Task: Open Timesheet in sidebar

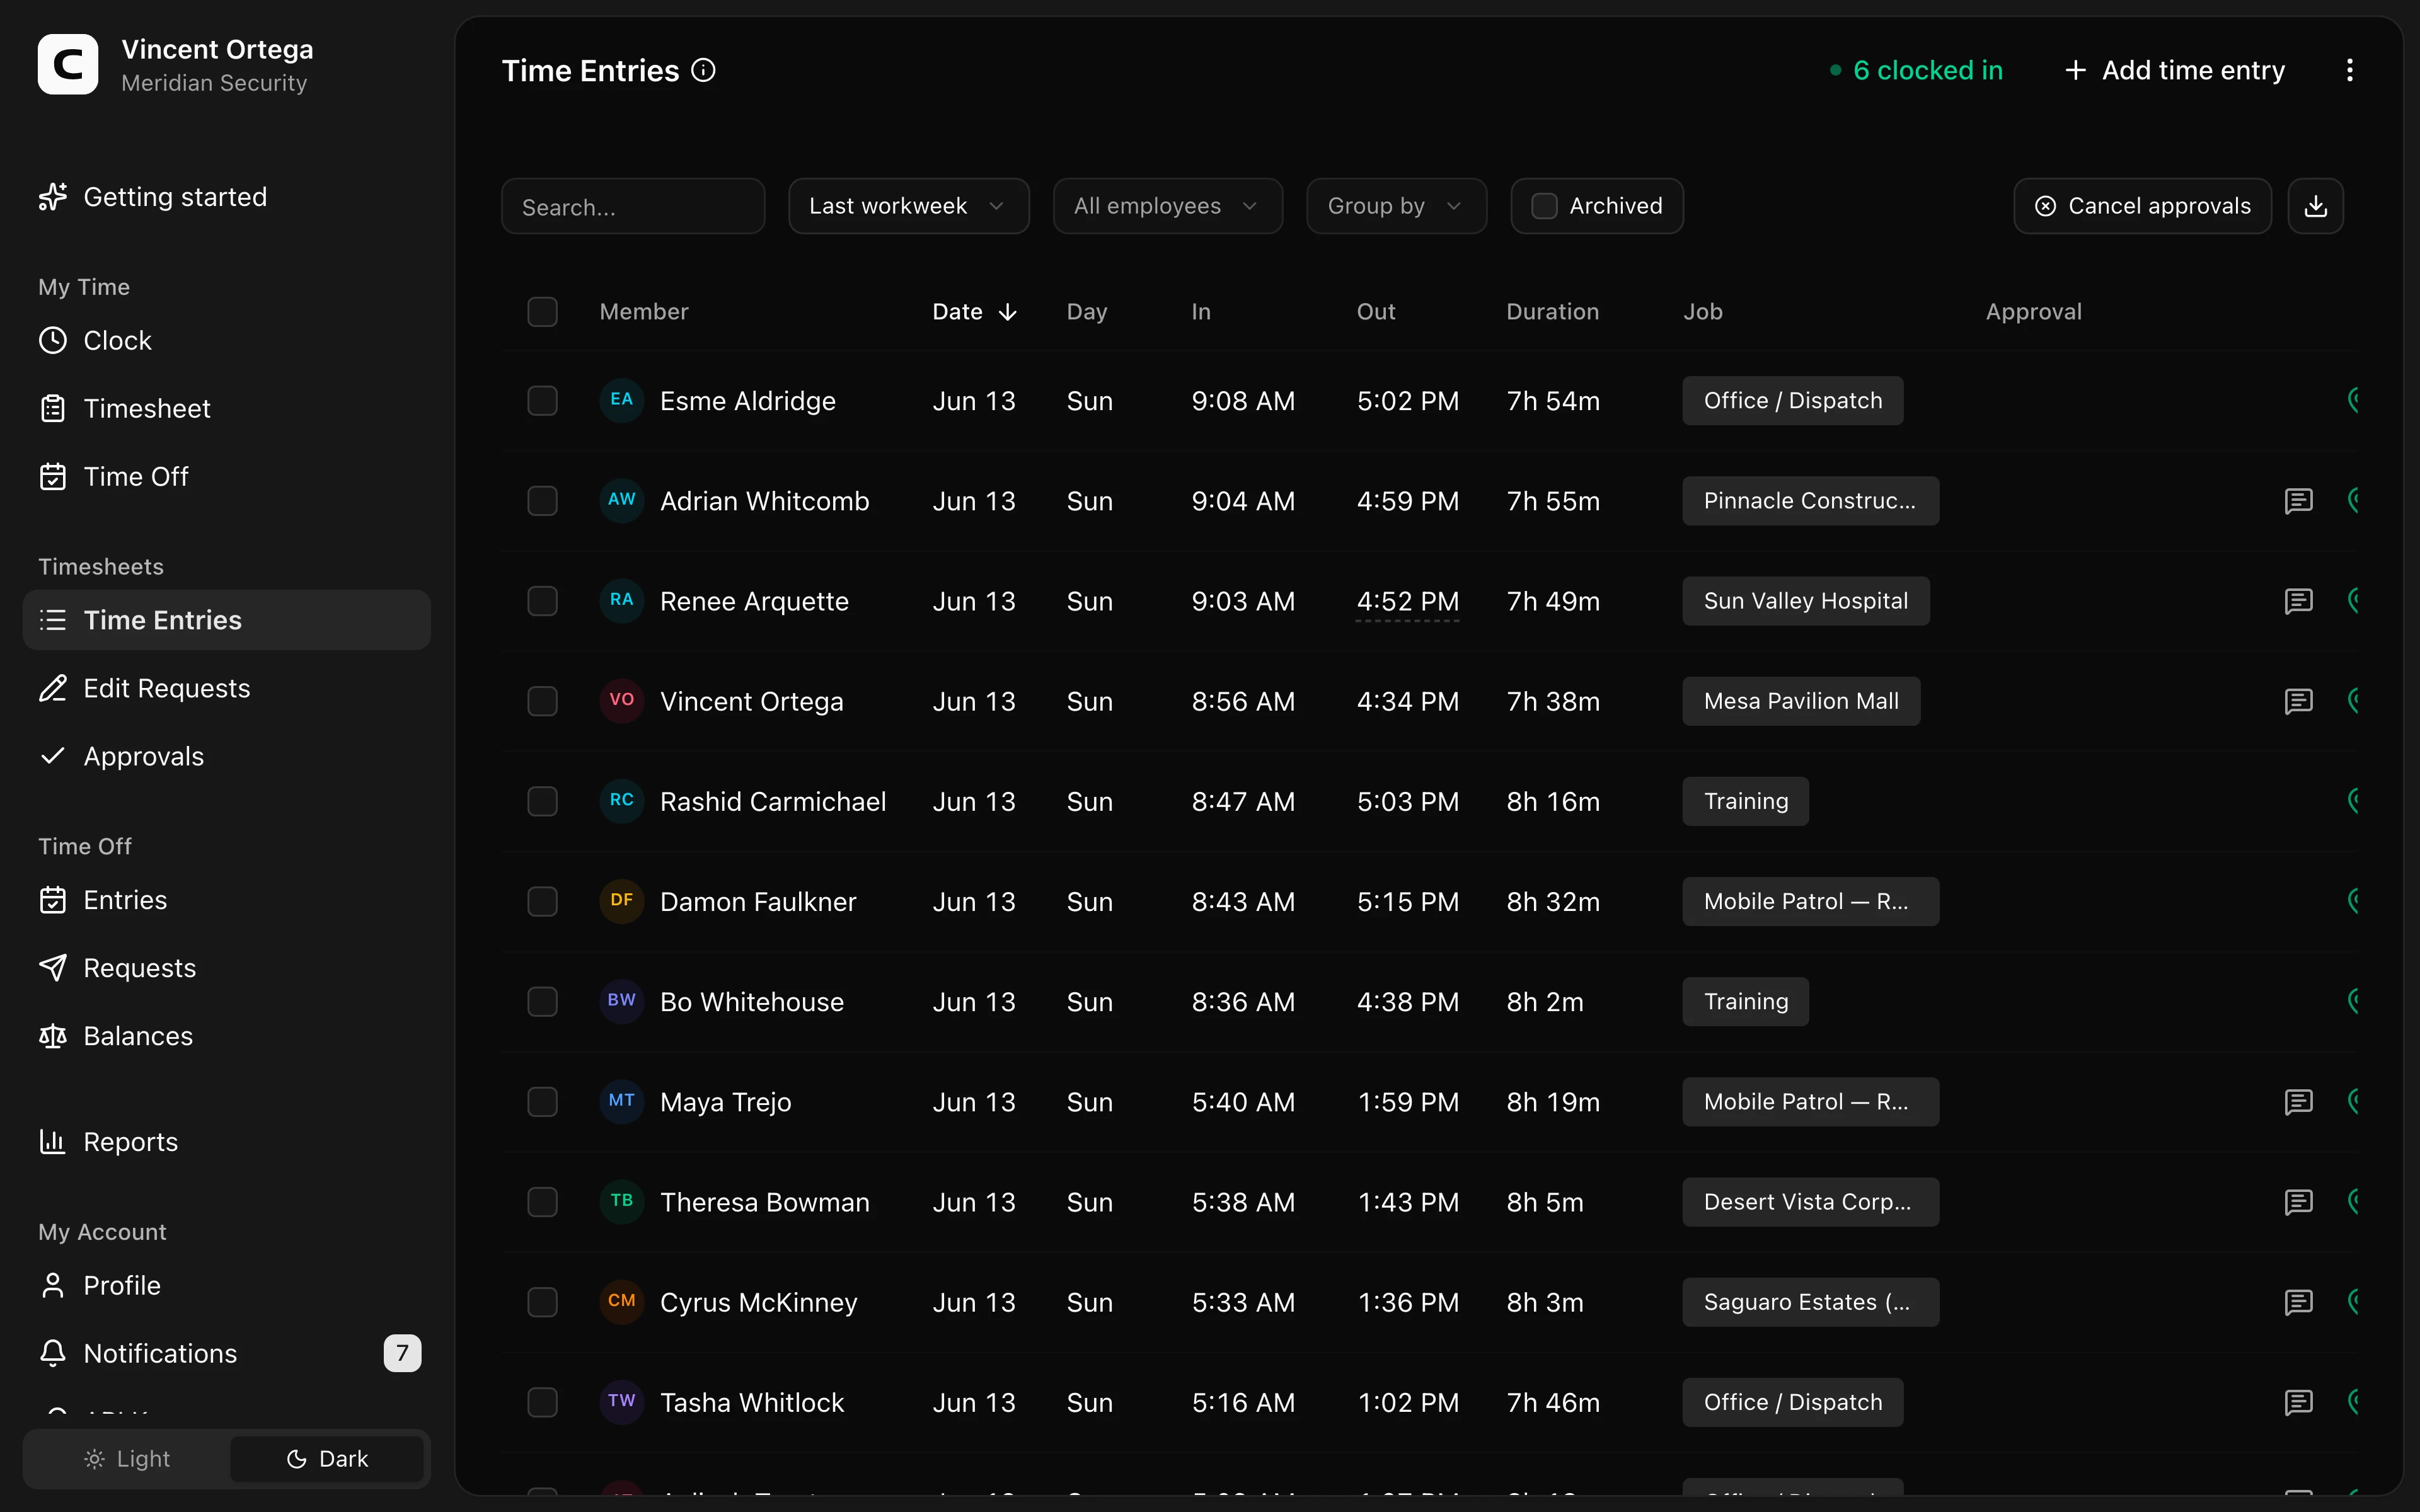Action: (x=227, y=409)
